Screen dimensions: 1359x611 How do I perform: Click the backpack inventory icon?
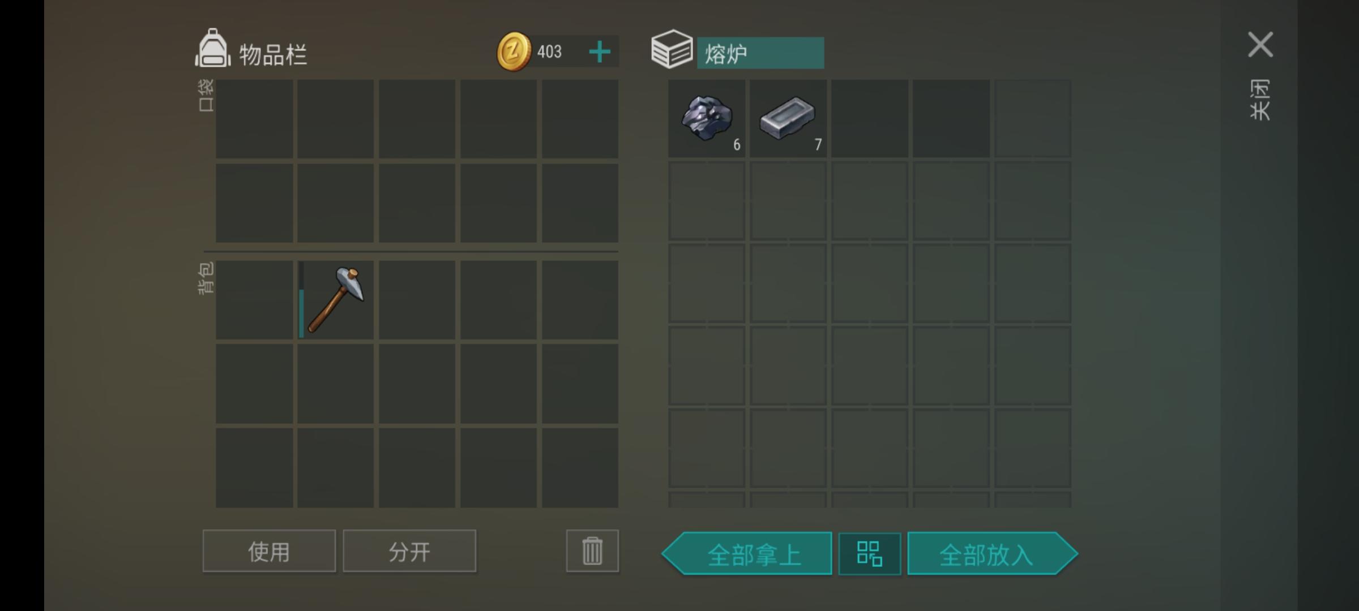click(x=212, y=48)
